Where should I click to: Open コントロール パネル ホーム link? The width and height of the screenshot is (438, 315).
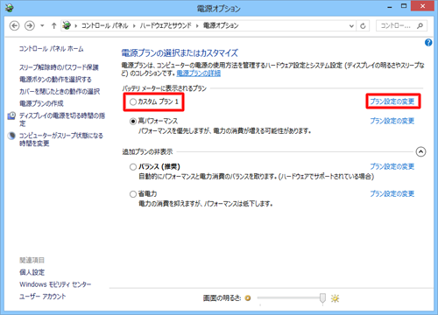point(52,49)
